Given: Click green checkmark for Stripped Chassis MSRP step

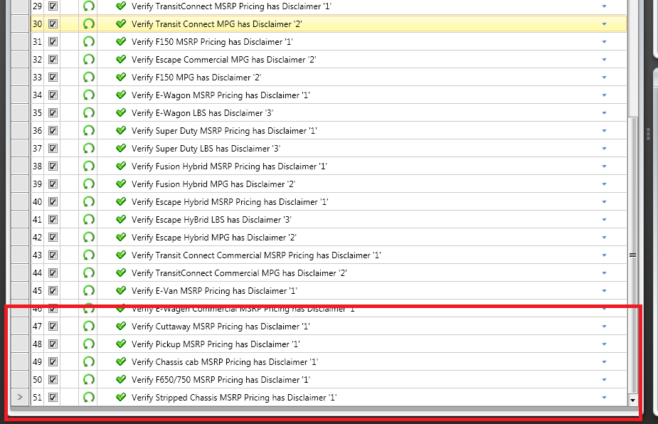Looking at the screenshot, I should click(x=121, y=396).
